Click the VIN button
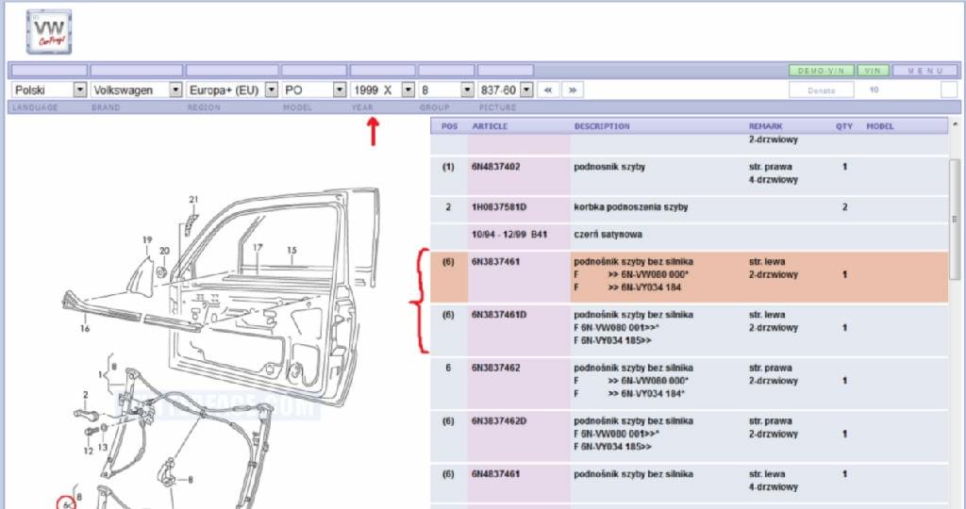The height and width of the screenshot is (509, 966). (873, 71)
